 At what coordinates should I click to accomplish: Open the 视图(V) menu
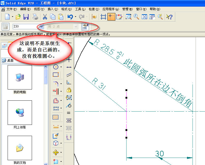tap(39, 9)
